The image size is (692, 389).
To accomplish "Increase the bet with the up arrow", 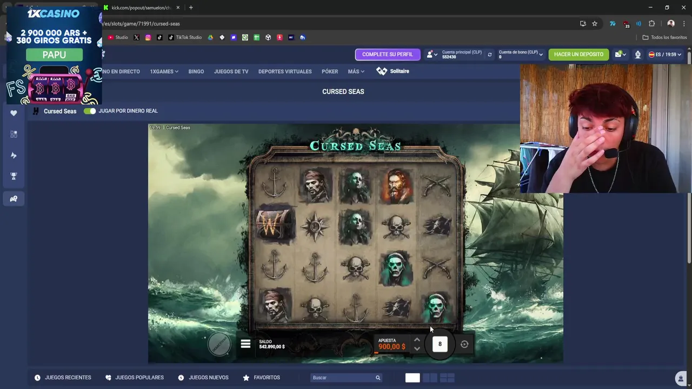I will tap(417, 340).
